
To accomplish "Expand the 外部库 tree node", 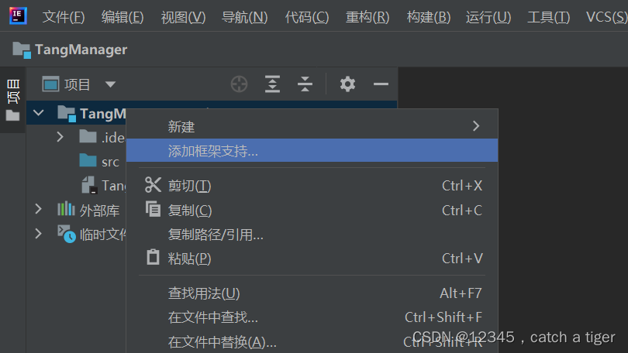I will pyautogui.click(x=39, y=209).
